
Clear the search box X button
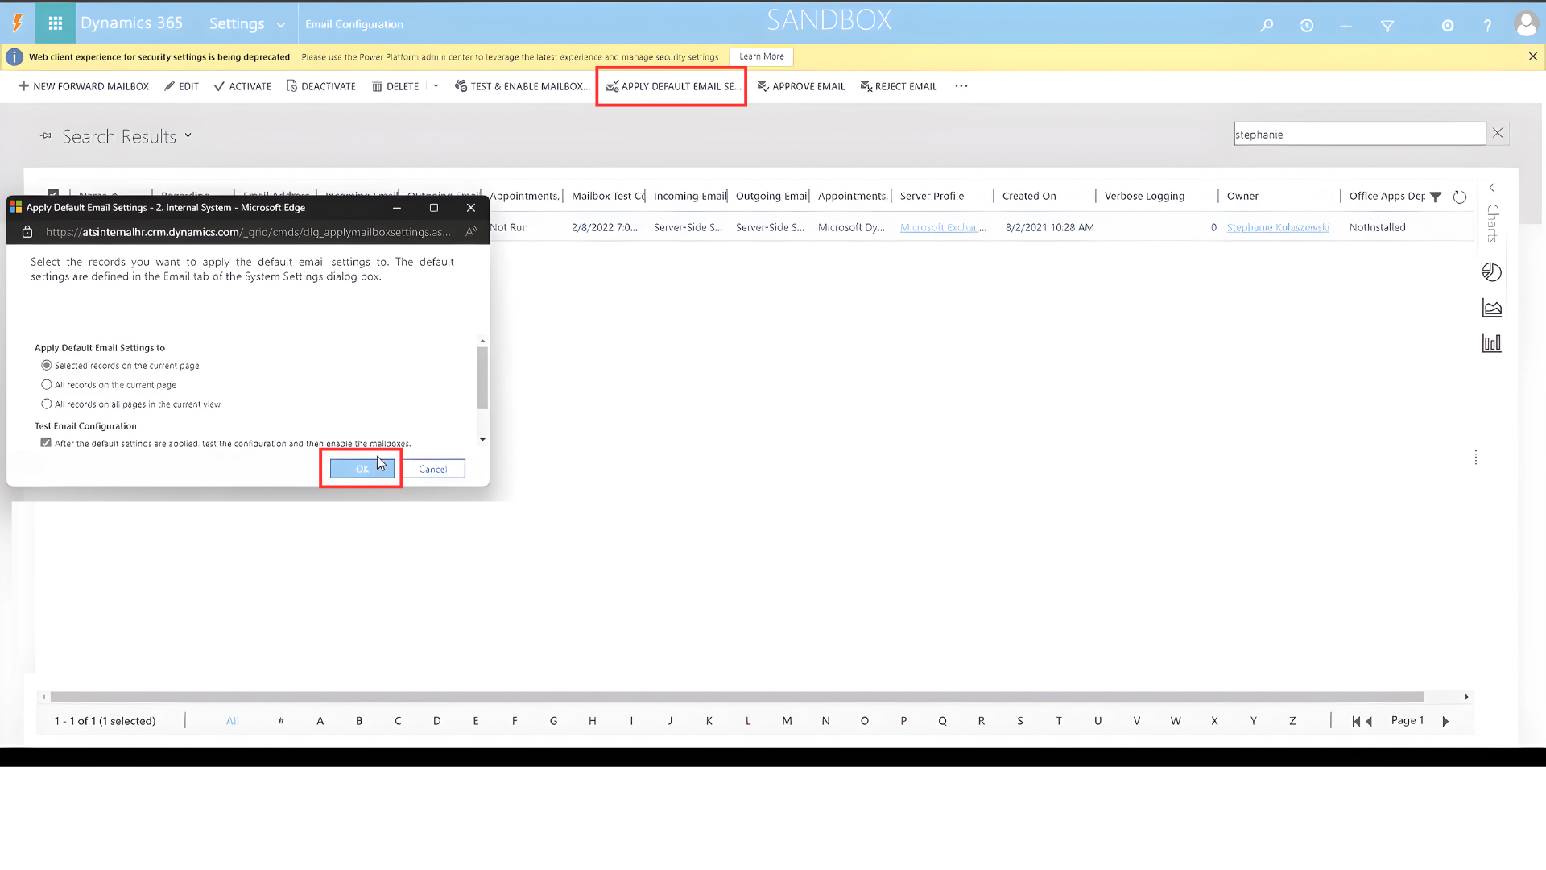pos(1498,133)
